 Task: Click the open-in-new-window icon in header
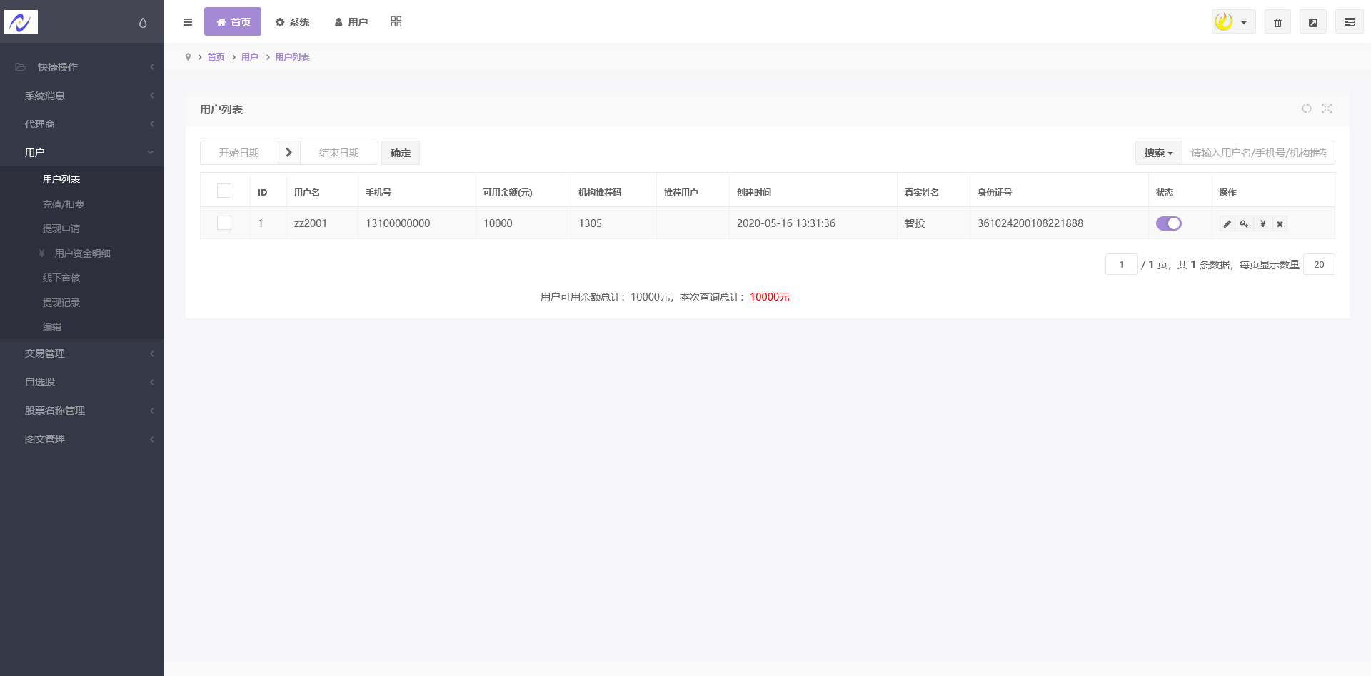pyautogui.click(x=1313, y=22)
